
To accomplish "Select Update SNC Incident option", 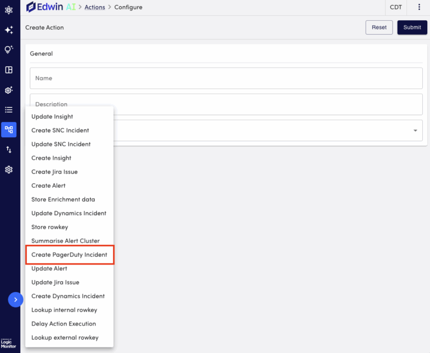I will (69, 144).
